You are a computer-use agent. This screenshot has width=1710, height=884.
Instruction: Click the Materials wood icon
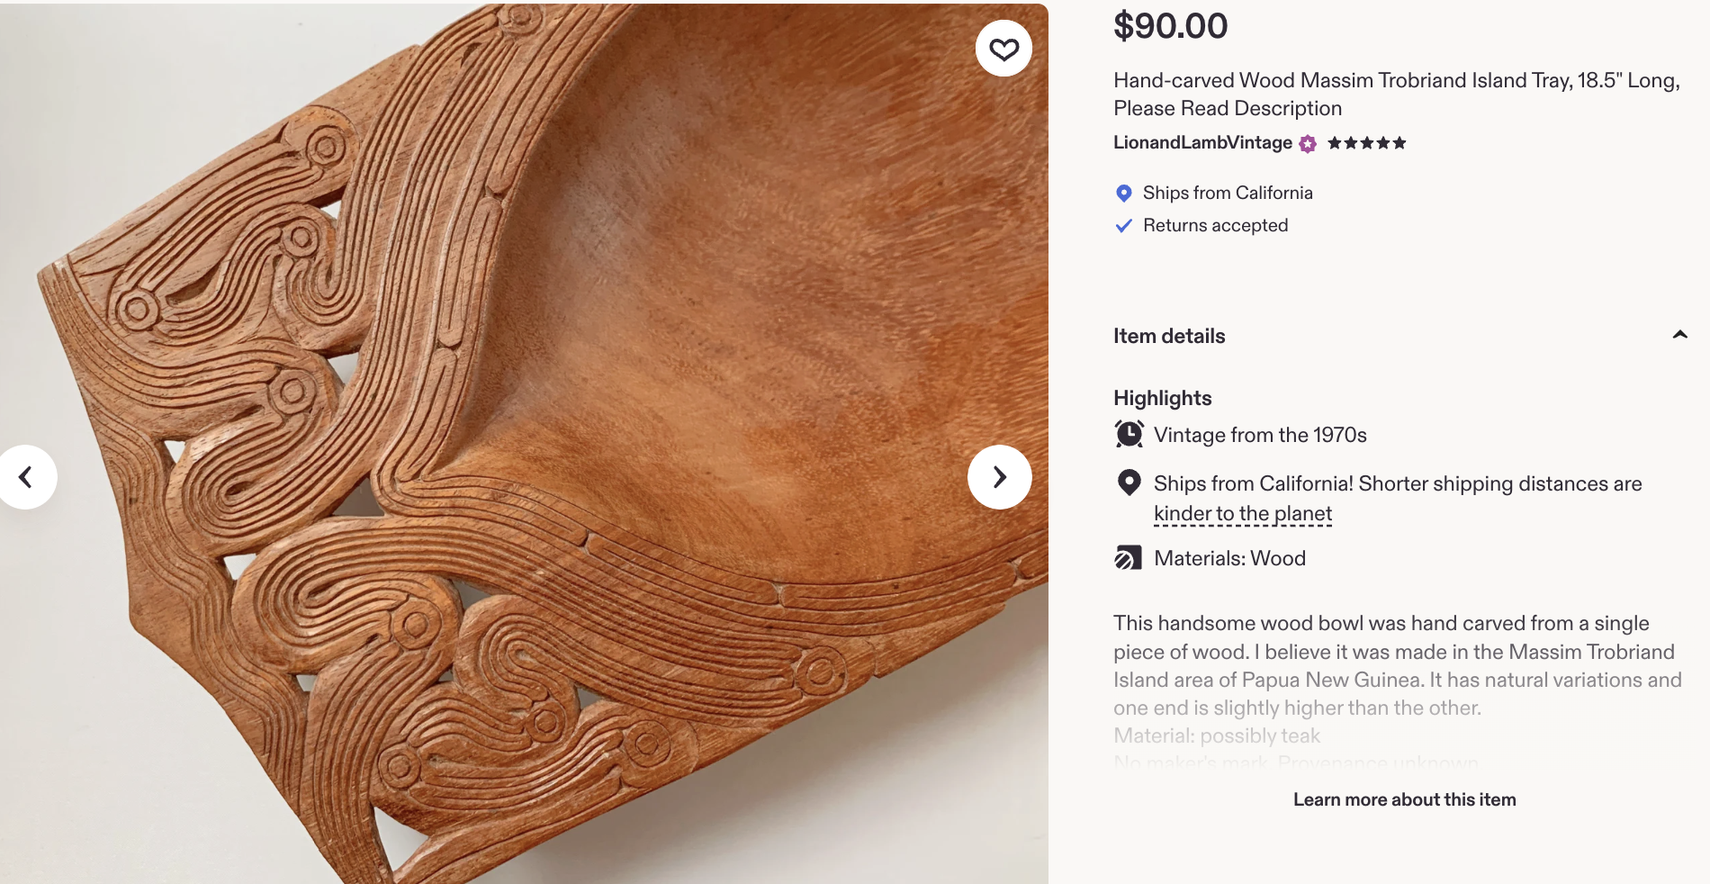[x=1129, y=558]
